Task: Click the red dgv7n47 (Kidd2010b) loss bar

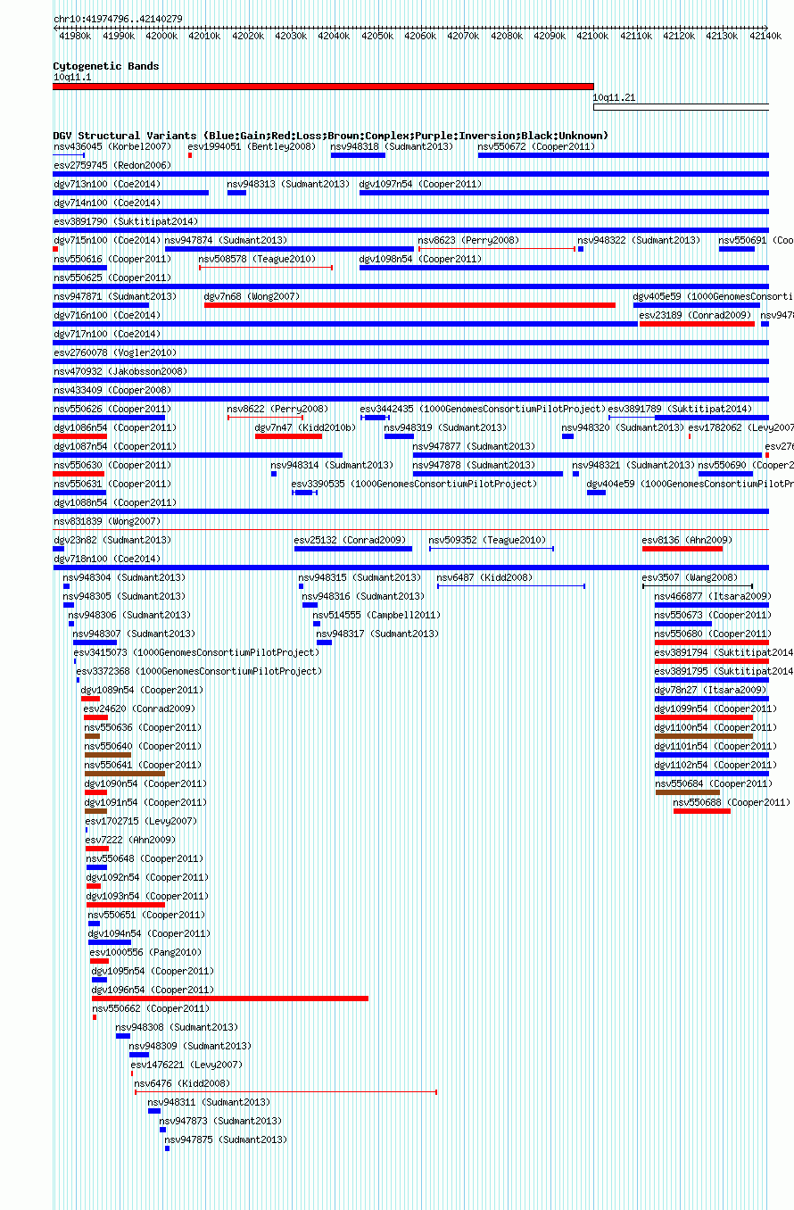Action: [x=288, y=435]
